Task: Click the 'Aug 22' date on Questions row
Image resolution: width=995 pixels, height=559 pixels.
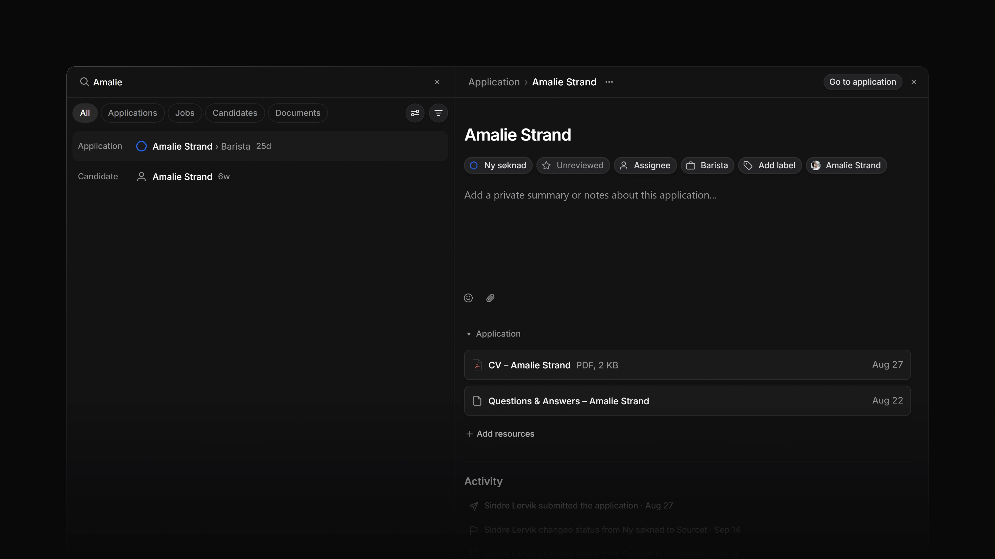Action: click(x=887, y=401)
